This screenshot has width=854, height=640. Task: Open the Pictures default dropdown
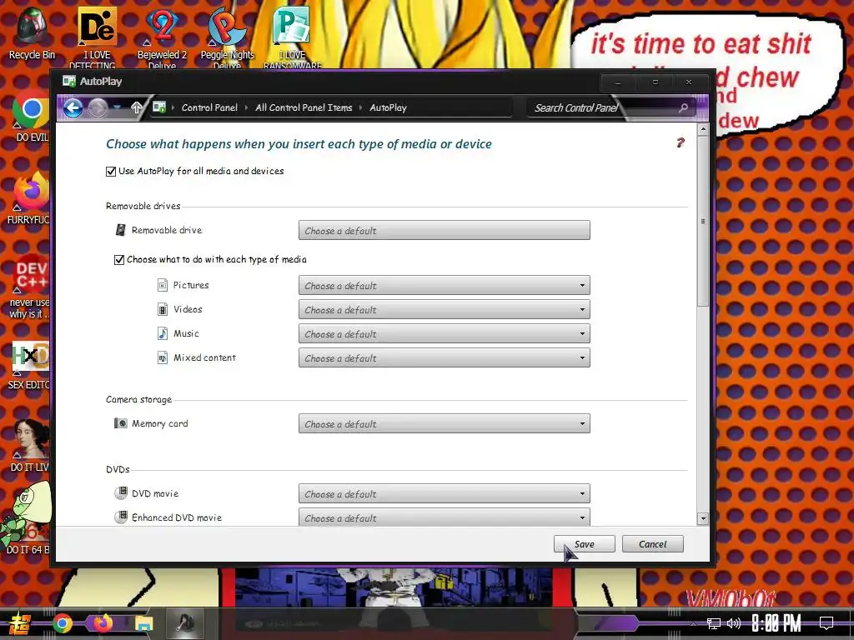coord(444,285)
